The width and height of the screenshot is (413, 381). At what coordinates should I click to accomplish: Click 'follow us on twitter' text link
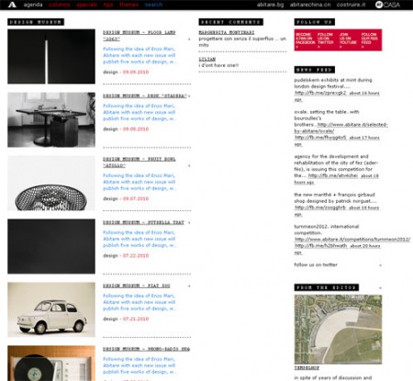click(x=316, y=264)
